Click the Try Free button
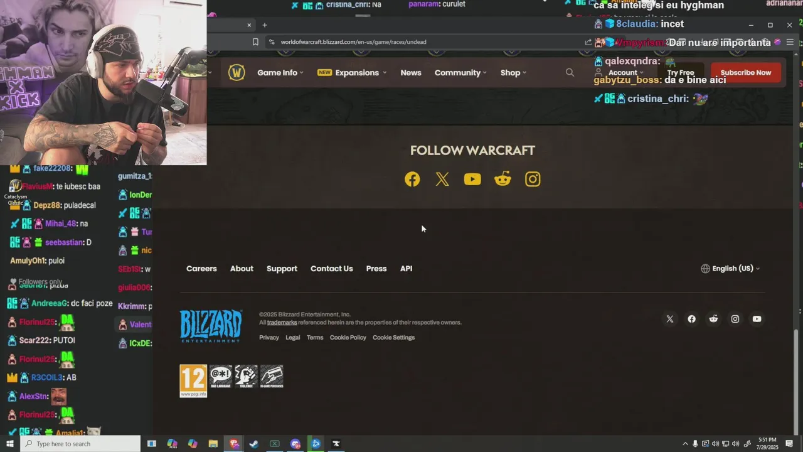The image size is (803, 452). click(x=681, y=73)
